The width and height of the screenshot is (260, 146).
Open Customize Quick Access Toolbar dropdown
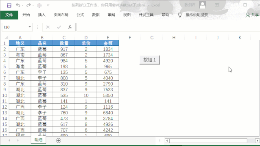48,5
